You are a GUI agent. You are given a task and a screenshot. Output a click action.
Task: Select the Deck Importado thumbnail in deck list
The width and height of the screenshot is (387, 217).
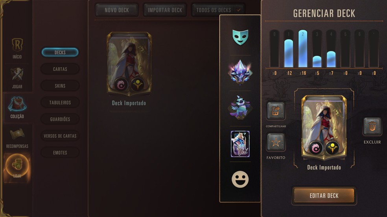point(129,64)
